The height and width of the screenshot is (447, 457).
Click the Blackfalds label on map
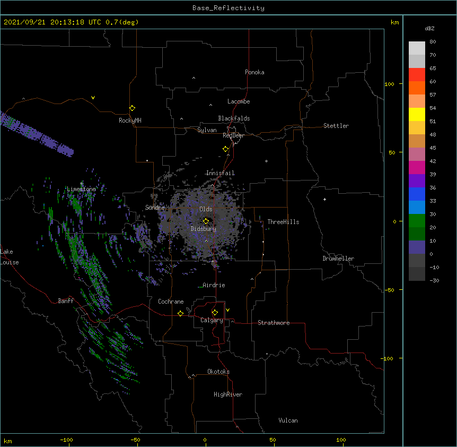234,118
